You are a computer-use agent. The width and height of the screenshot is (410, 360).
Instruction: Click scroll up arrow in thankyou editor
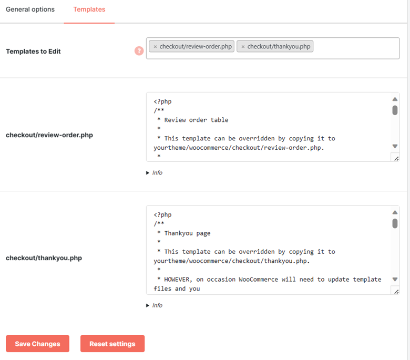[395, 212]
